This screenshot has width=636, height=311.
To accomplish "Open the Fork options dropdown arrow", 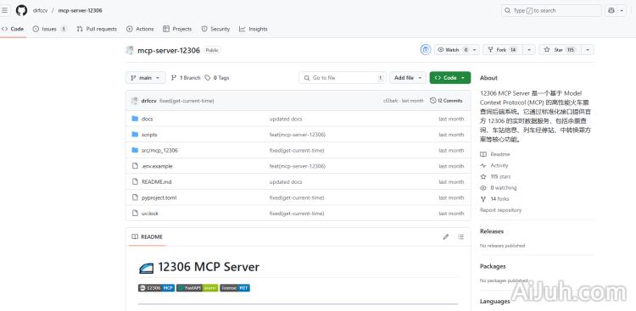I will coord(529,50).
